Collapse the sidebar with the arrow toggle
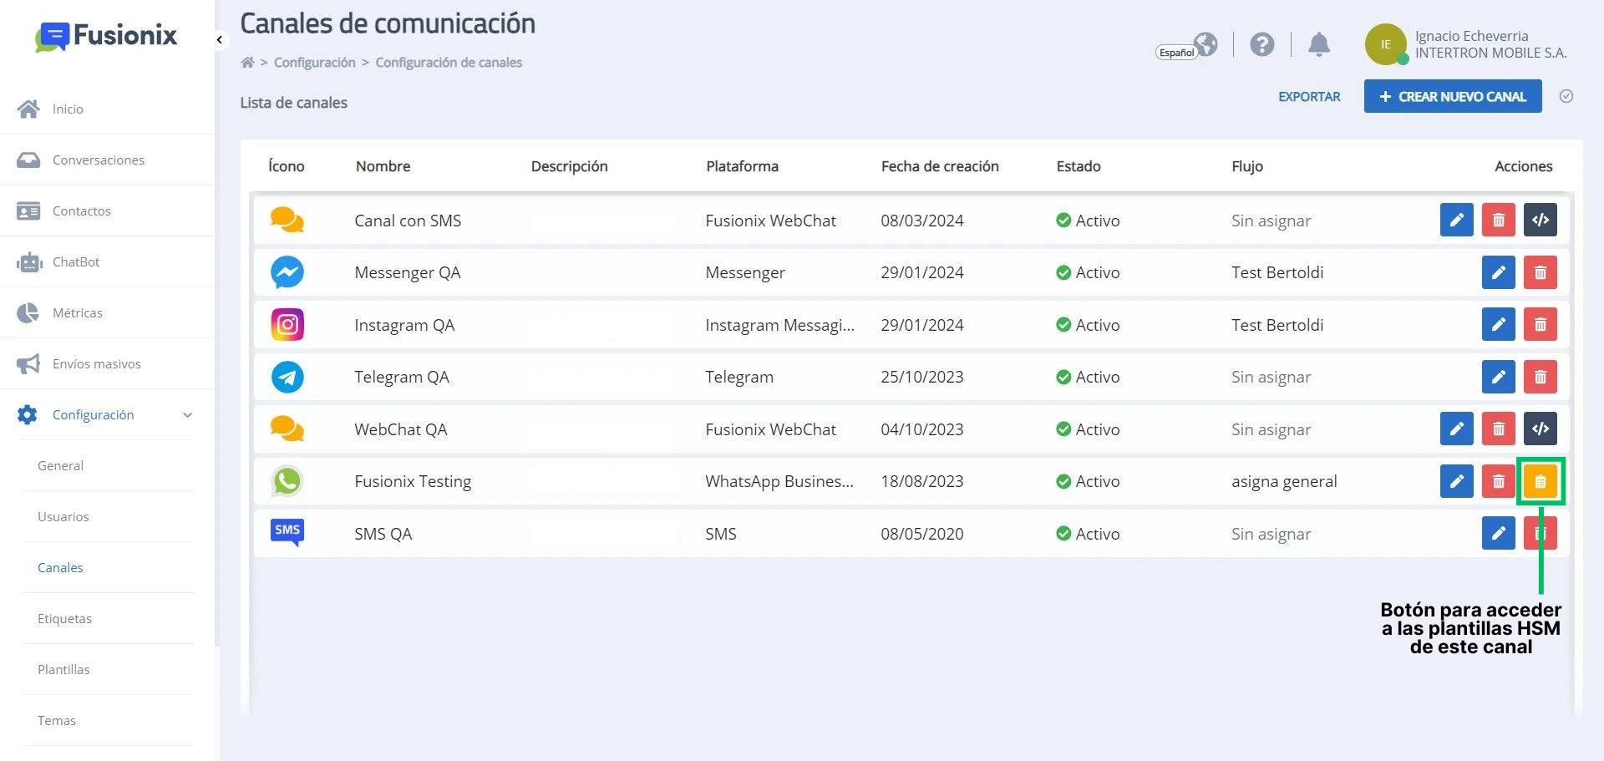The image size is (1604, 761). click(x=219, y=39)
